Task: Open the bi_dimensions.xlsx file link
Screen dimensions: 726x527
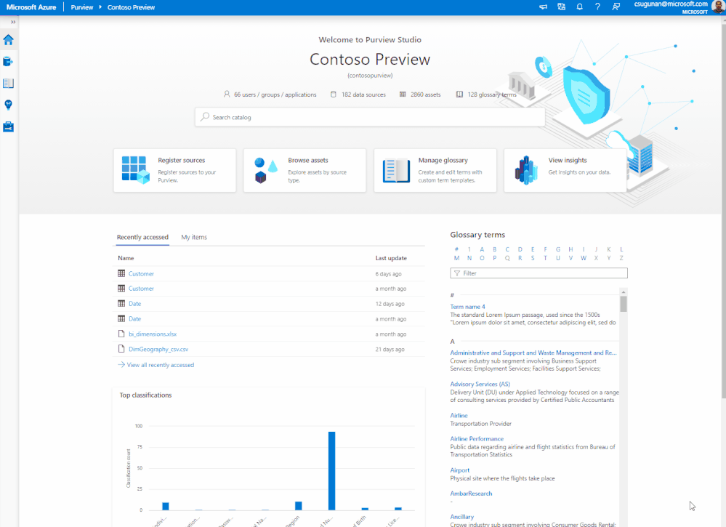Action: 153,334
